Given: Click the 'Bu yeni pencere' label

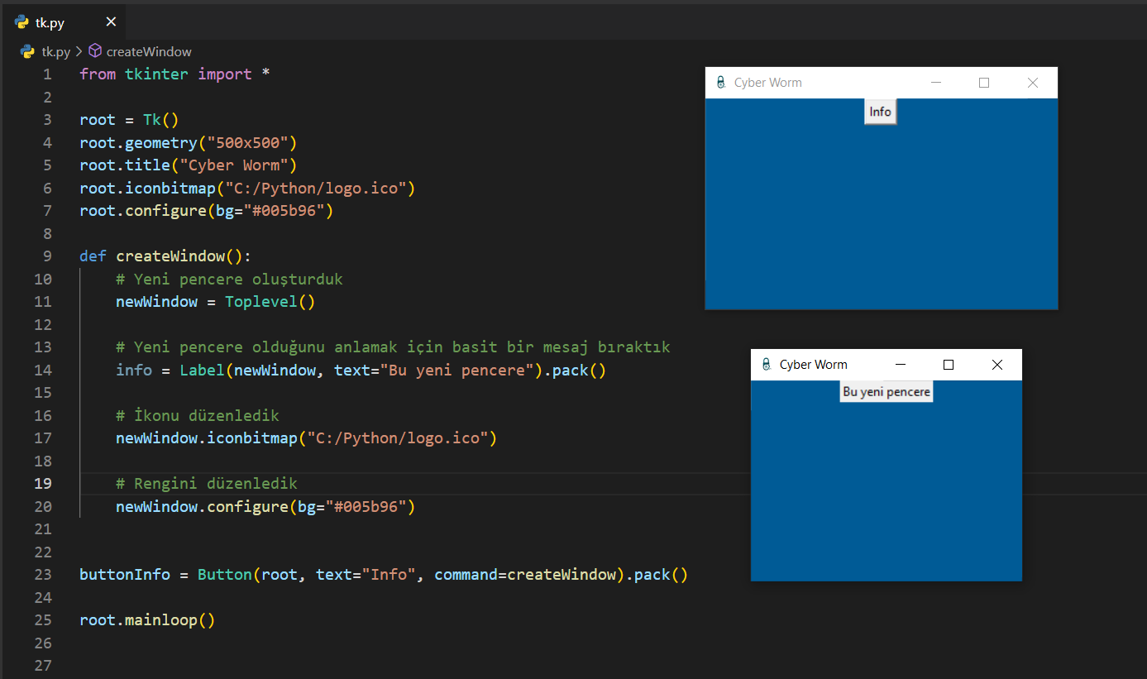Looking at the screenshot, I should pyautogui.click(x=887, y=392).
